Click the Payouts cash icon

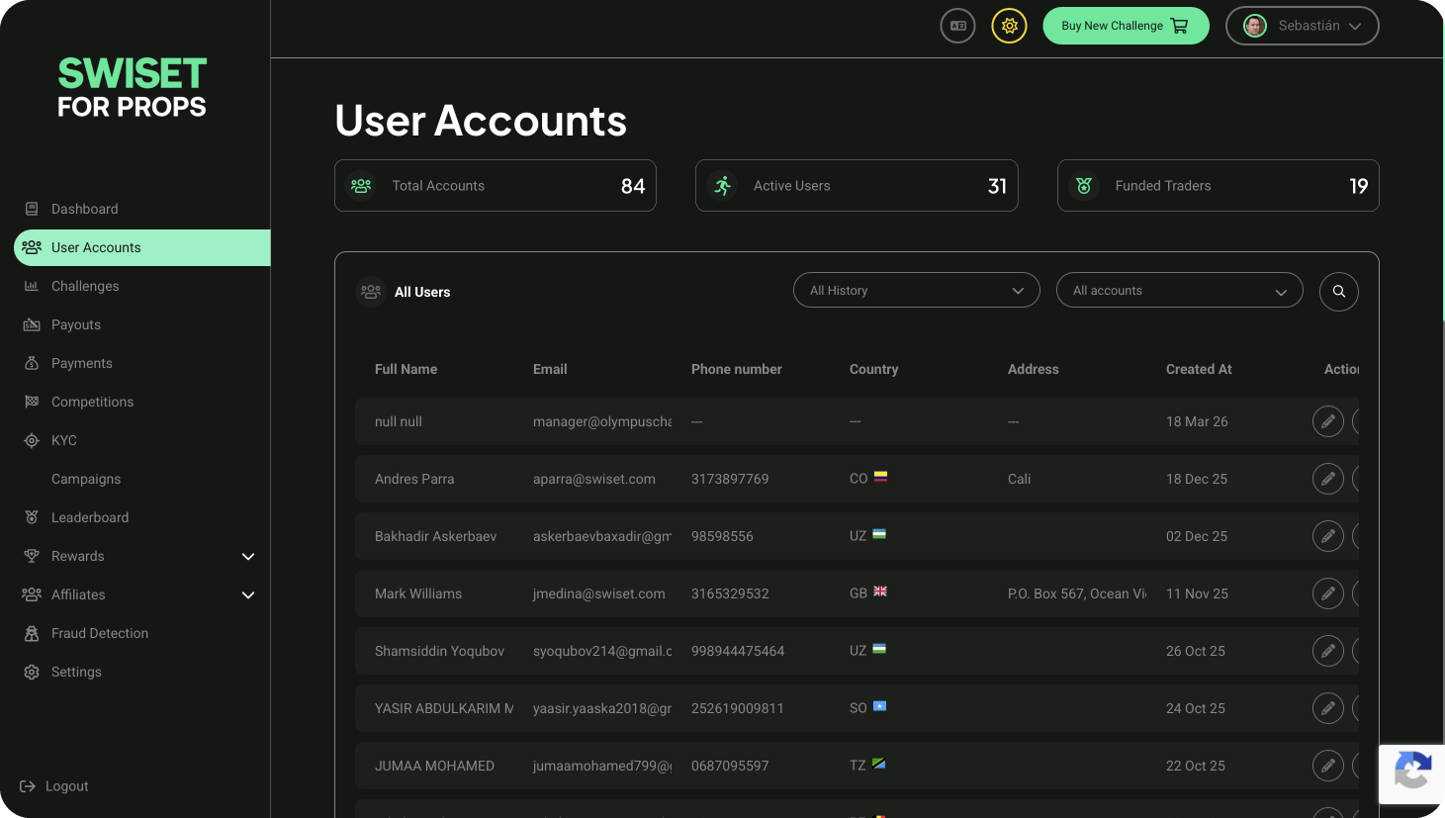(32, 324)
